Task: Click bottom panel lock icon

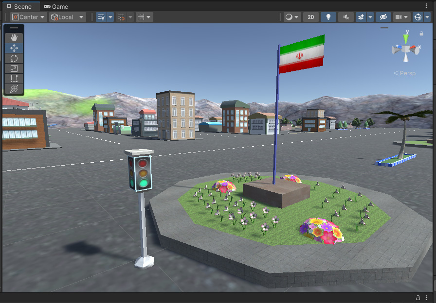Action: coord(418,298)
